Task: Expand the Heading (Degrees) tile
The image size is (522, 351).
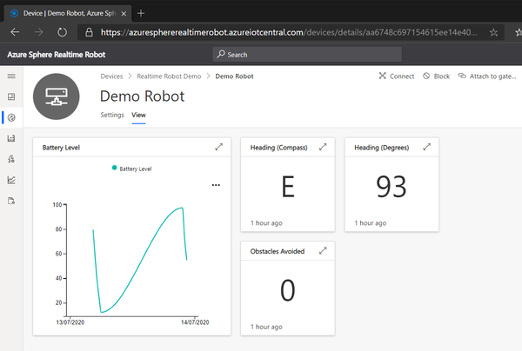Action: click(427, 147)
